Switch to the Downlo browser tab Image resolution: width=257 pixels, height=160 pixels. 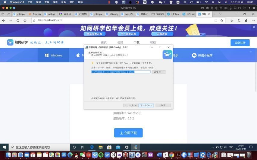[35, 14]
